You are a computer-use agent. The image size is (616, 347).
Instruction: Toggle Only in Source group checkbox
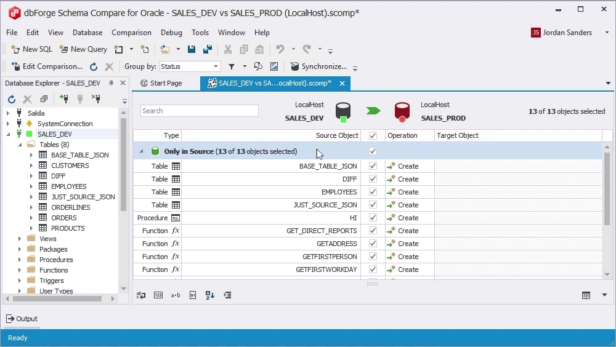373,151
